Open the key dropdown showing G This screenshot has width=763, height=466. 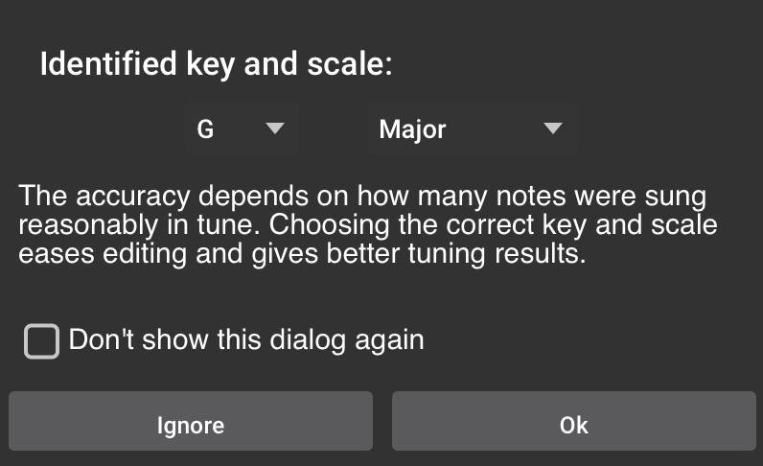242,129
